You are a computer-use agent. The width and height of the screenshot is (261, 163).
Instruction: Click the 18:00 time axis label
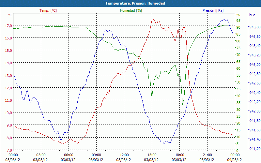pyautogui.click(x=179, y=155)
